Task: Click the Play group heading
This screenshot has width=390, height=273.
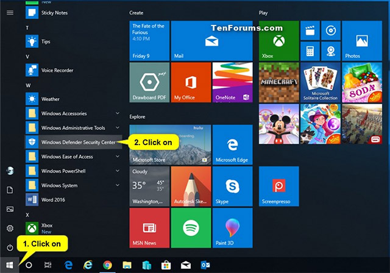Action: [x=263, y=13]
